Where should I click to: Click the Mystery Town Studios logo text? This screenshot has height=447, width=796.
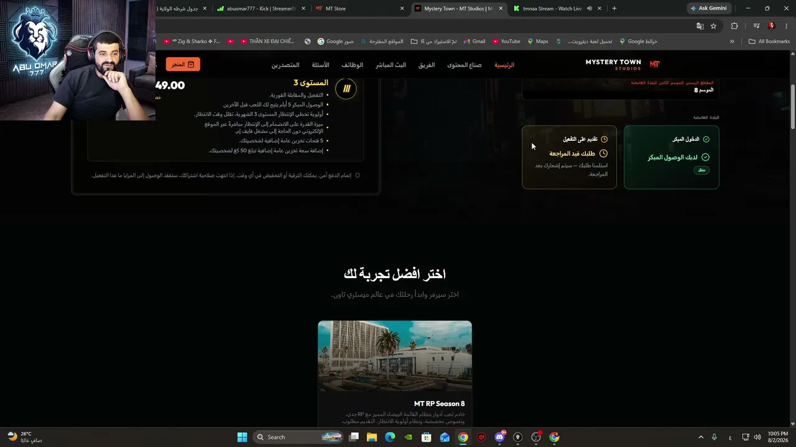click(x=613, y=65)
